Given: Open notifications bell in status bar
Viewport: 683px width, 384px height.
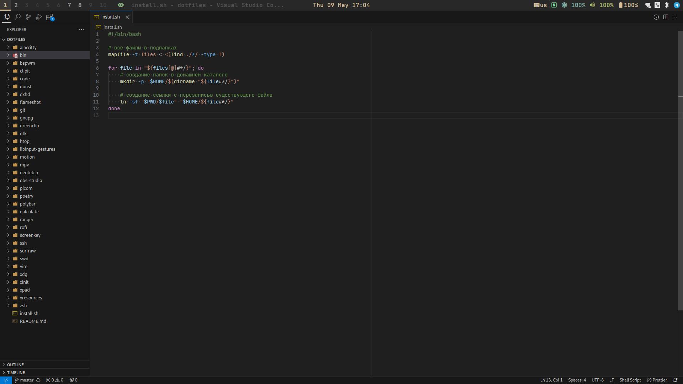Looking at the screenshot, I should pyautogui.click(x=675, y=380).
